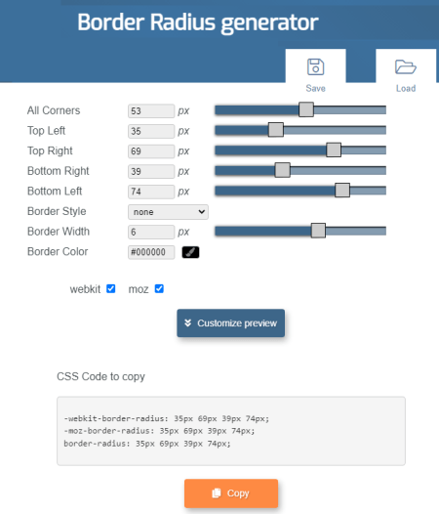The width and height of the screenshot is (439, 514).
Task: Click the Border Radius generator heading
Action: pos(198,22)
